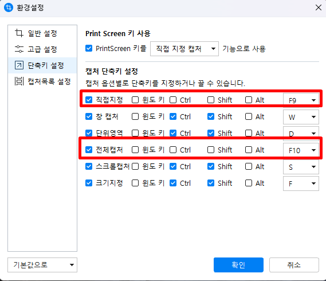Open the D key dropdown

pos(301,134)
